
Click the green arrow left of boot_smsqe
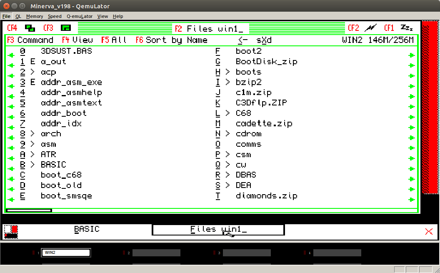pyautogui.click(x=11, y=200)
